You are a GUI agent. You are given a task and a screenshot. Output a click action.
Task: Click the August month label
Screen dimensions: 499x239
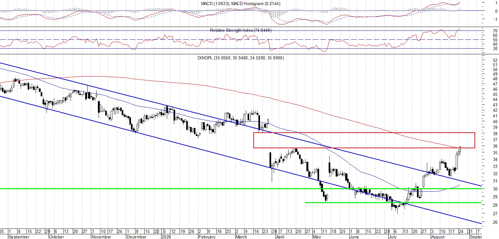(438, 237)
